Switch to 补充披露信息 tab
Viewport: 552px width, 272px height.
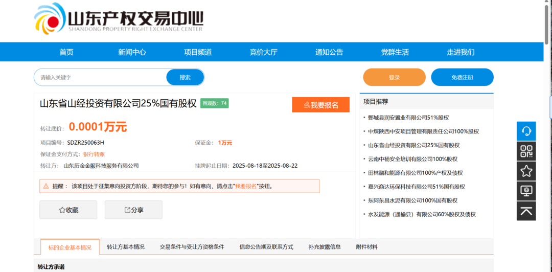point(325,246)
